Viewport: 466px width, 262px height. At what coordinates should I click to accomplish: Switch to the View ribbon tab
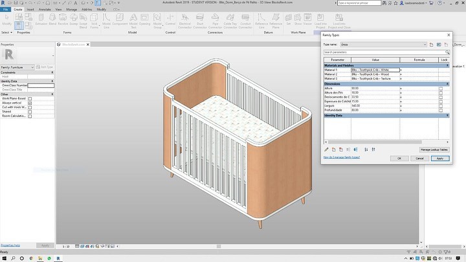[58, 10]
